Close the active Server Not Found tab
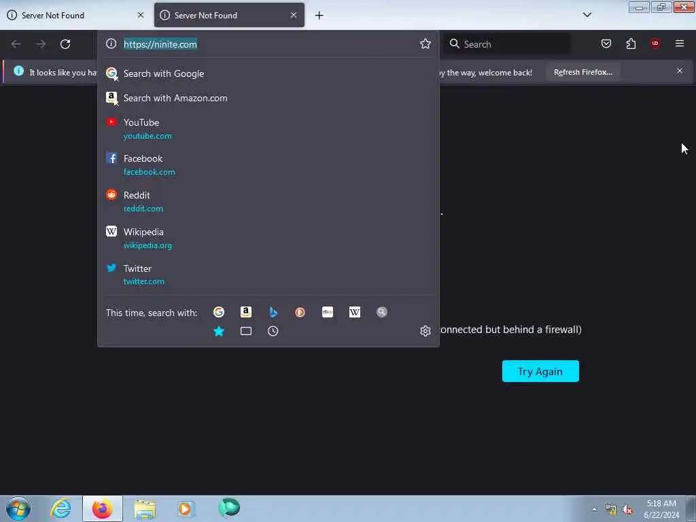696x522 pixels. click(x=294, y=15)
